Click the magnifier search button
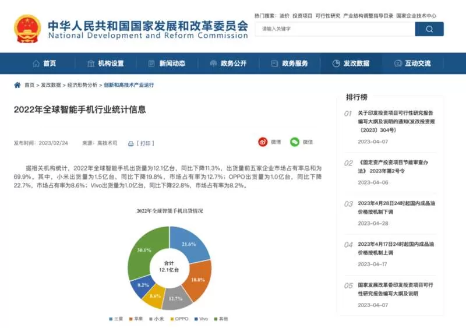This screenshot has height=328, width=466. (x=429, y=29)
